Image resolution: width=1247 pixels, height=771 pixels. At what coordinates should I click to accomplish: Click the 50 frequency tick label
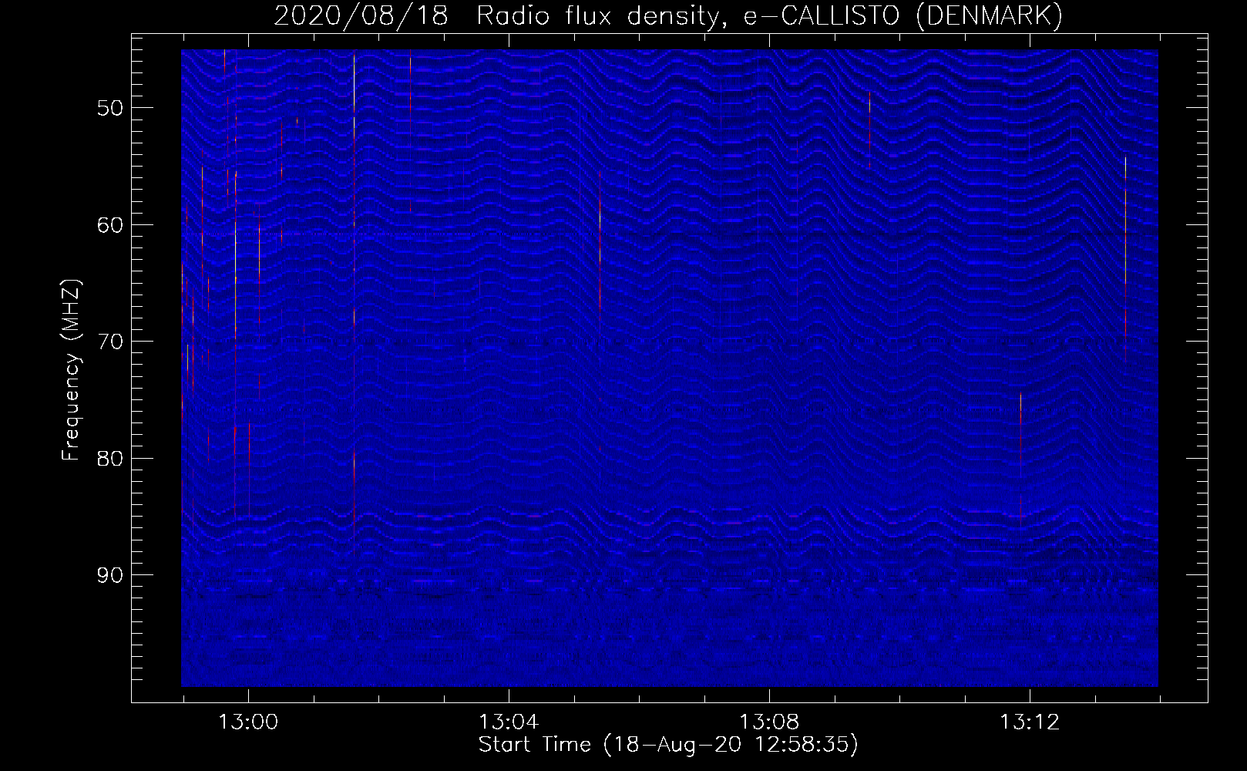pos(110,108)
